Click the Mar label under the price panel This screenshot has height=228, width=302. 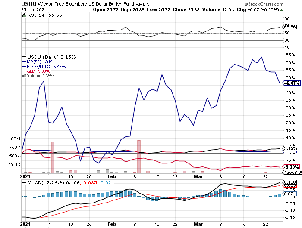(198, 176)
